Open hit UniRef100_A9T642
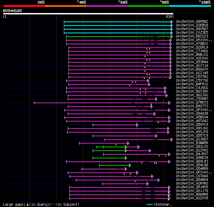The height and width of the screenshot is (207, 214). coord(192,121)
